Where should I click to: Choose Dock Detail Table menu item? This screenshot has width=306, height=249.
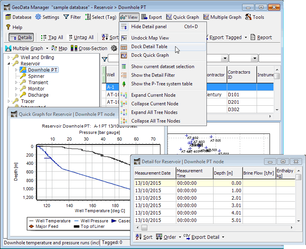point(163,47)
